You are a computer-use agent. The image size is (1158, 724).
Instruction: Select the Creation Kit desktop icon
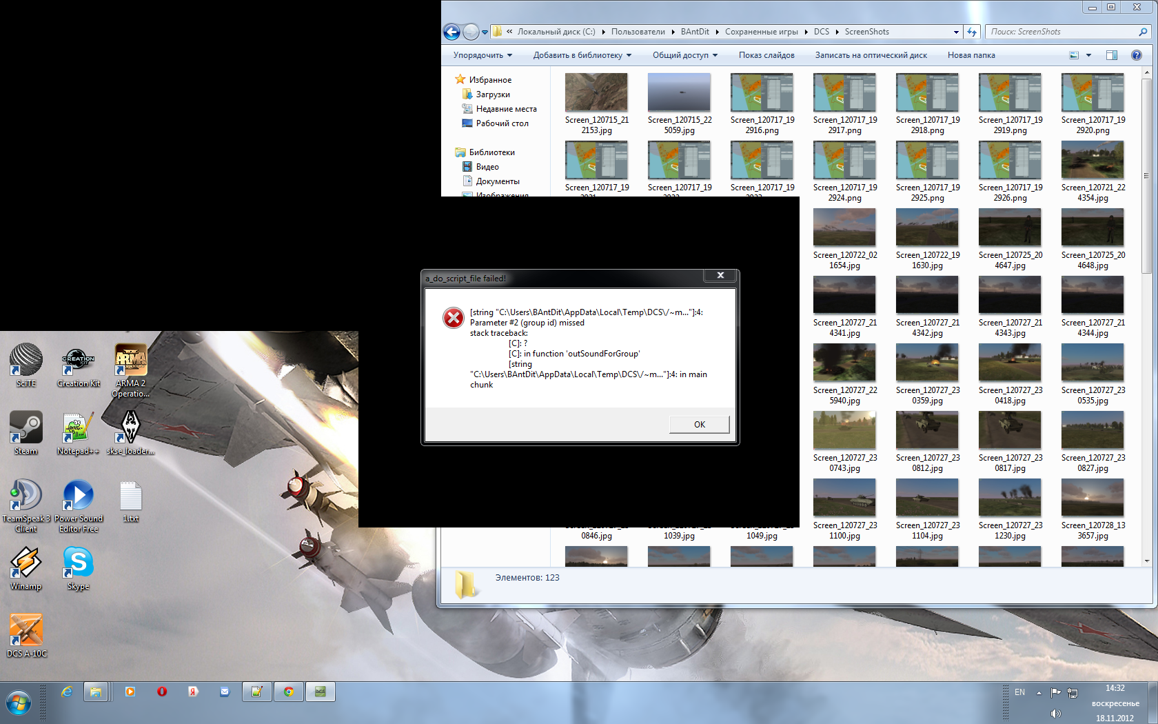pos(79,365)
